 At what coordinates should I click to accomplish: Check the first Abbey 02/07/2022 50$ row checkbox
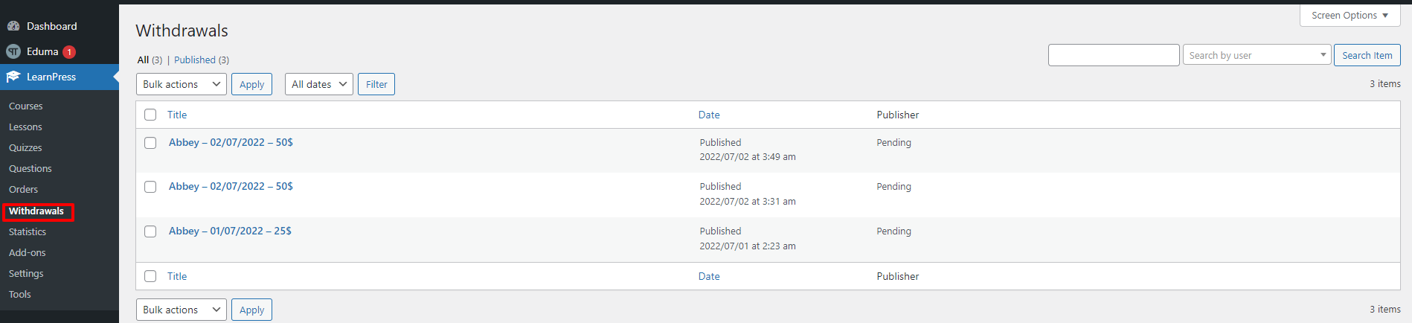pos(150,143)
